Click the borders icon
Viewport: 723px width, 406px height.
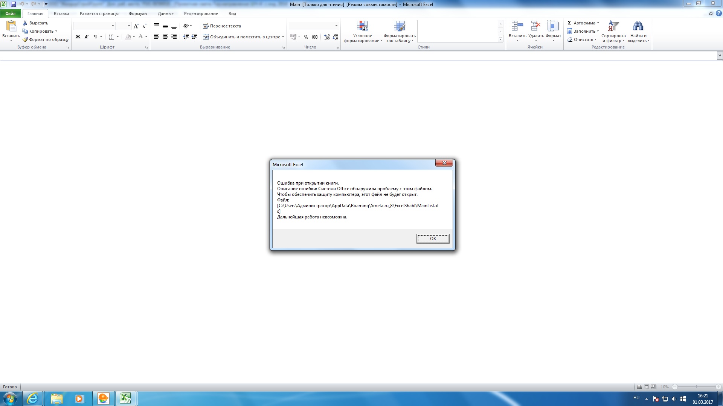pyautogui.click(x=111, y=36)
